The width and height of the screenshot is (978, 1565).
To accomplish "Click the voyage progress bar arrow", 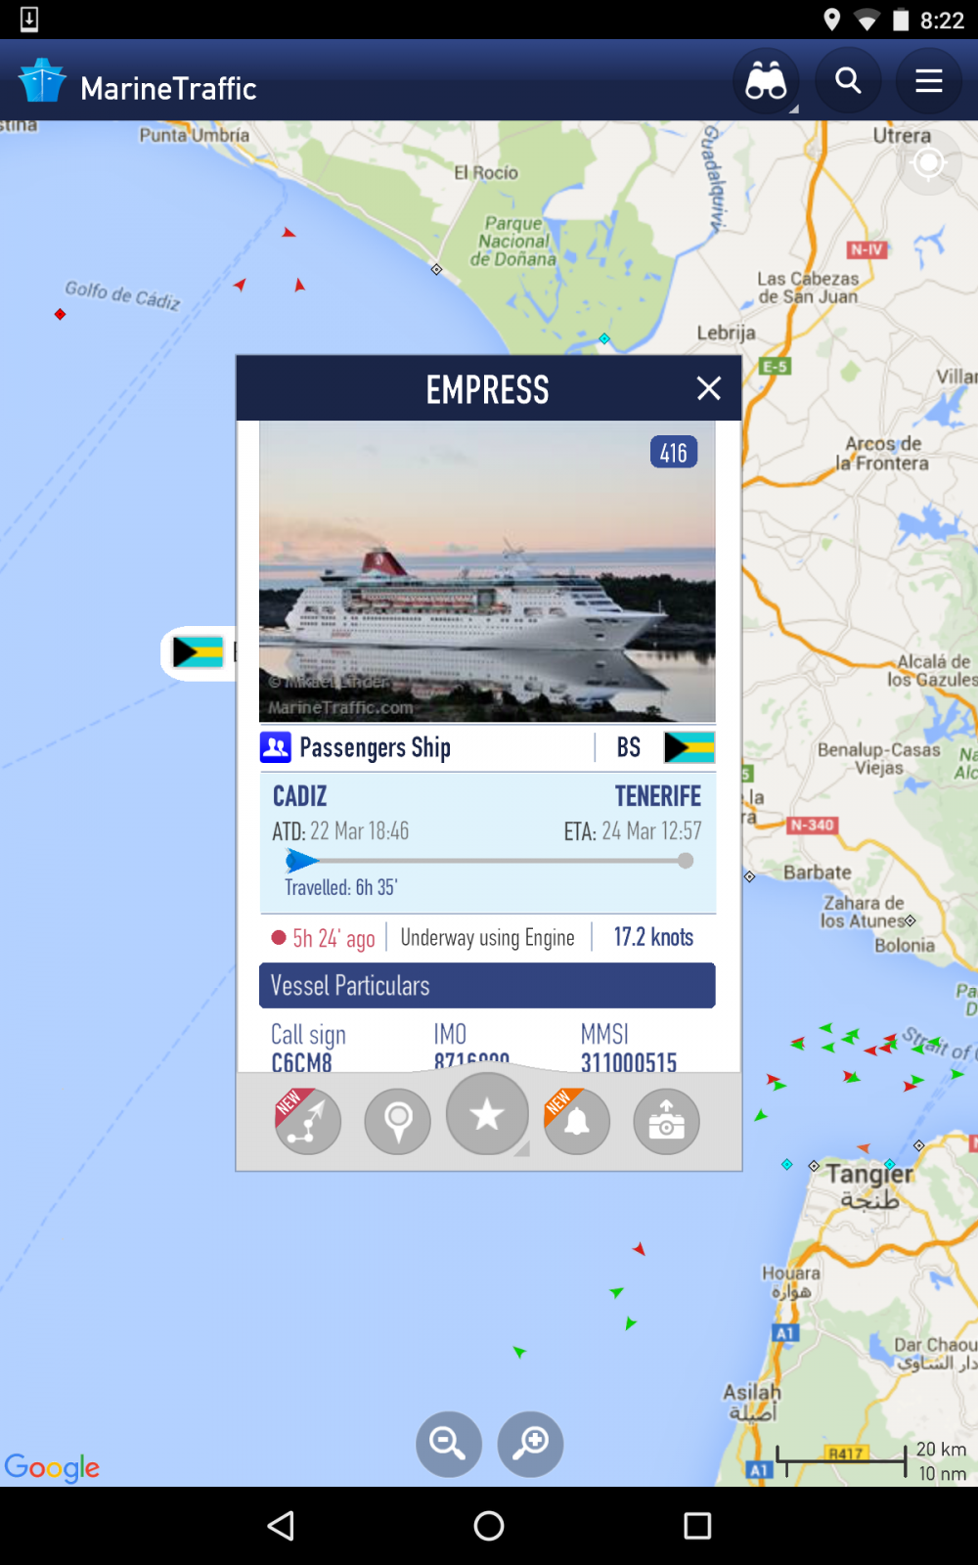I will [301, 861].
